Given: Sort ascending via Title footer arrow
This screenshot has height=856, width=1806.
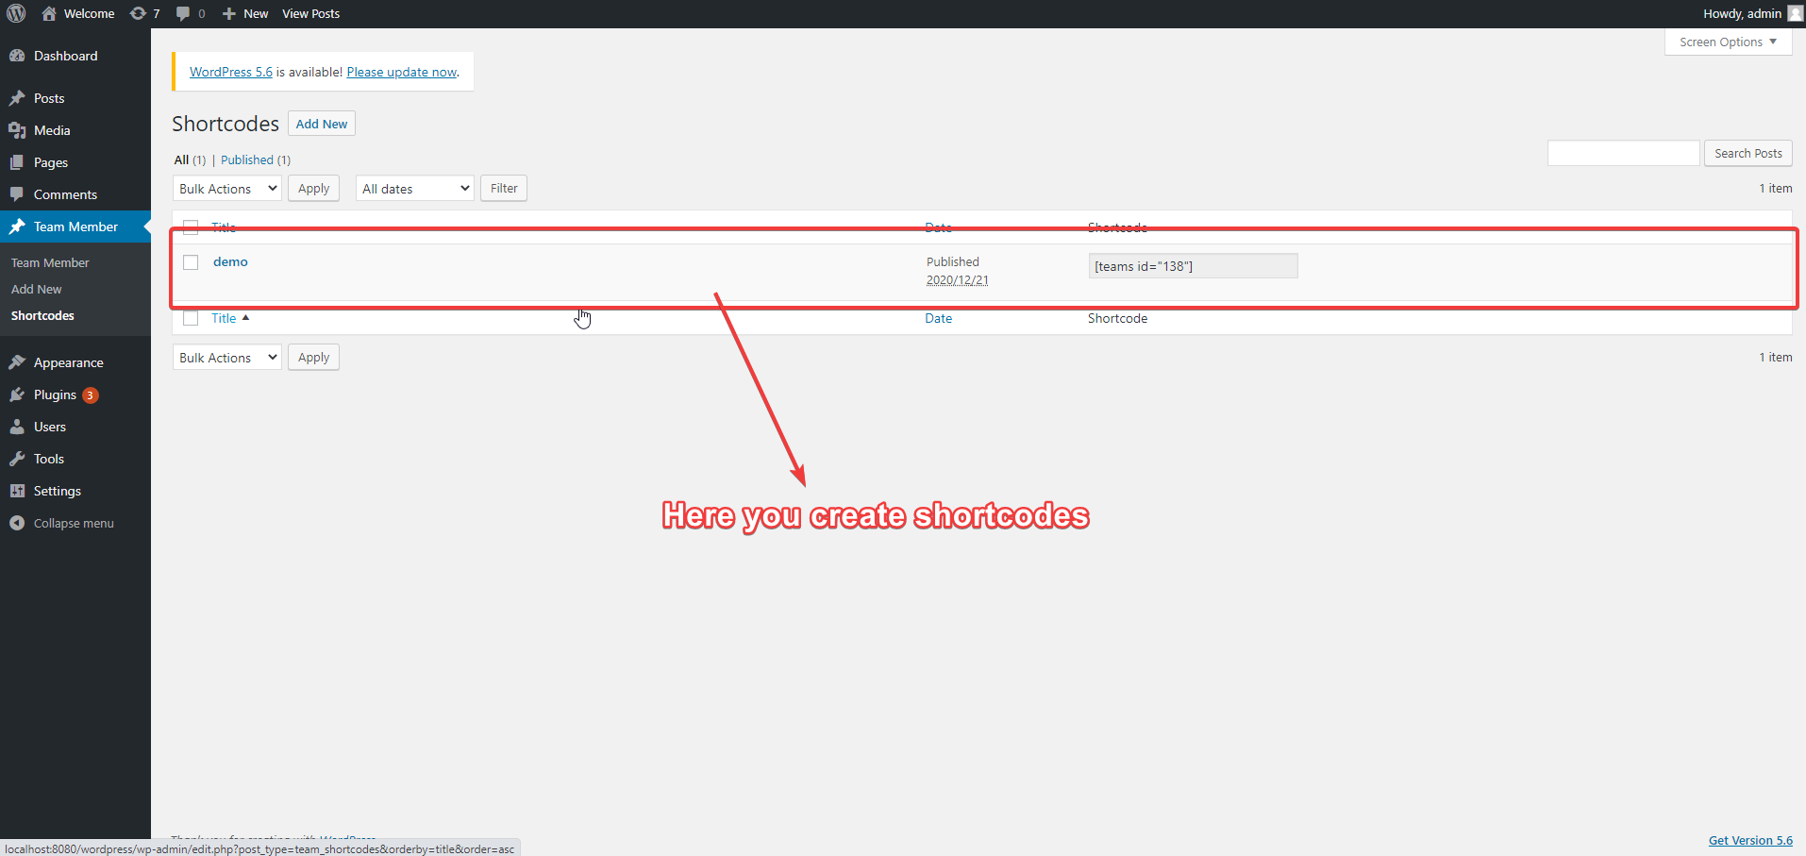Looking at the screenshot, I should 245,318.
